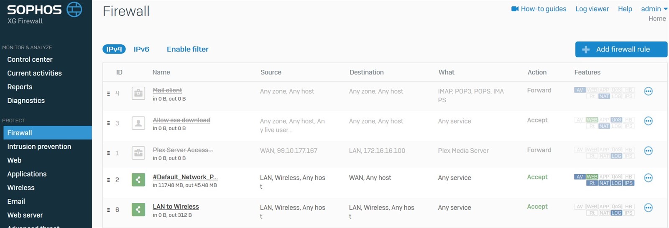Open more options menu for LAN to Wireless
Screen dimensions: 669x228
tap(648, 208)
